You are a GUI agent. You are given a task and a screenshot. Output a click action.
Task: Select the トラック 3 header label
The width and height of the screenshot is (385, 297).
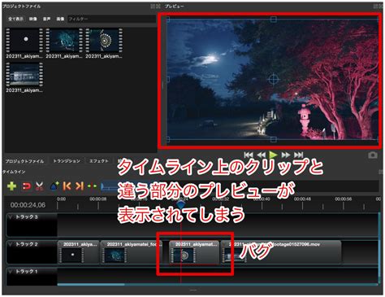click(x=27, y=217)
